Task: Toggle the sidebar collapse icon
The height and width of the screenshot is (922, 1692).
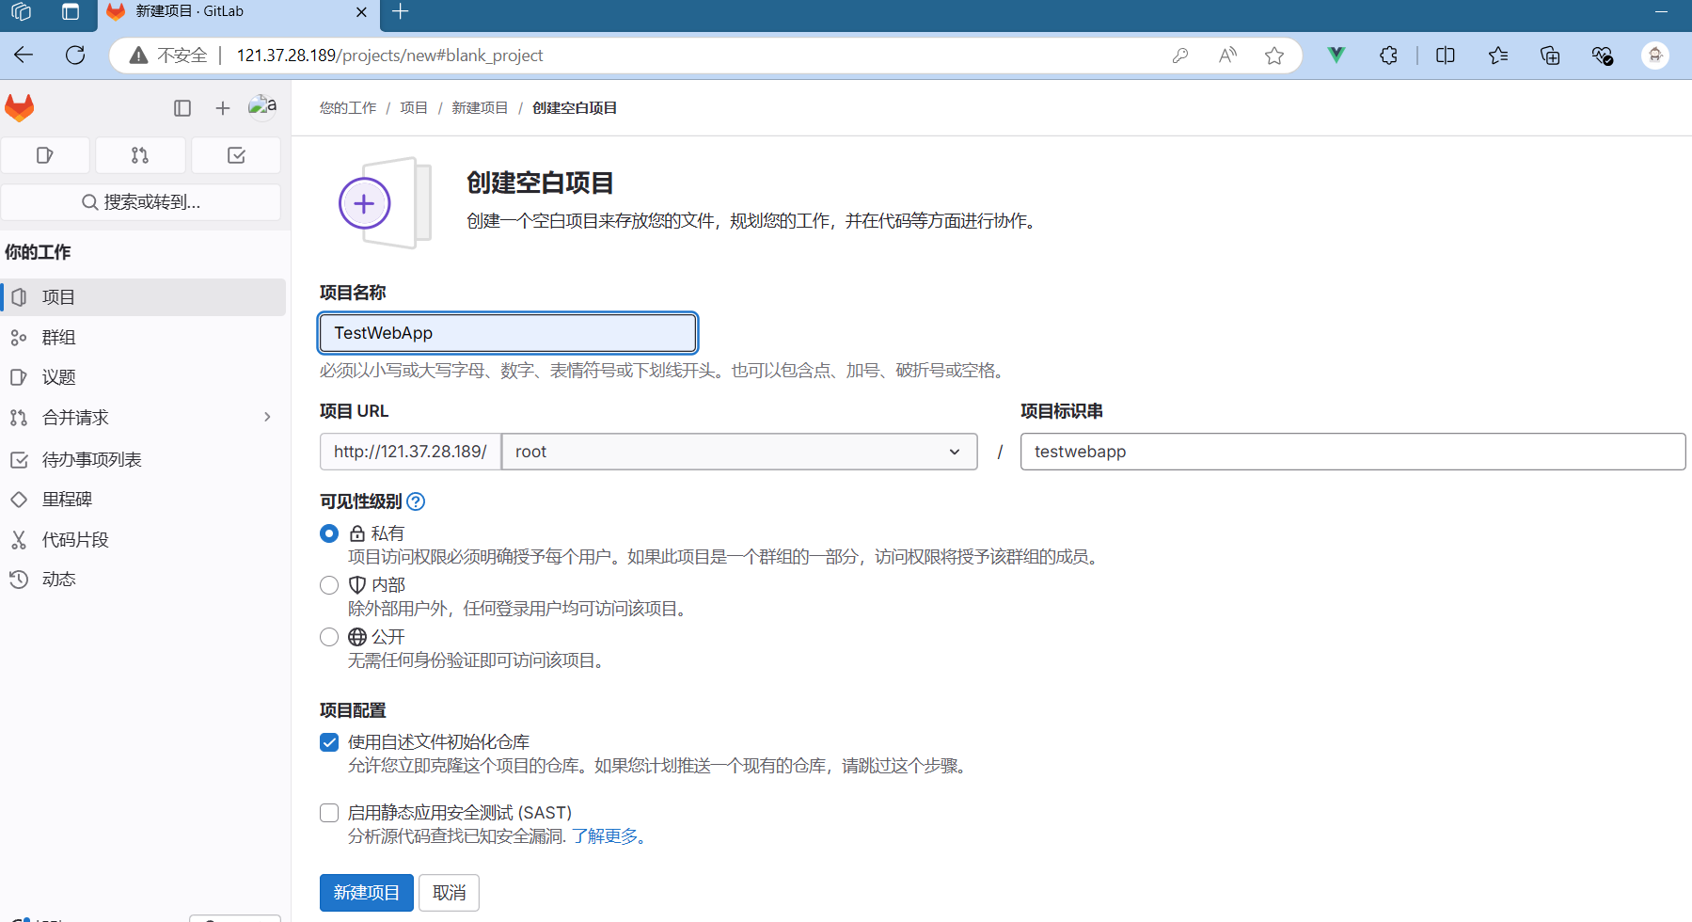Action: 182,108
